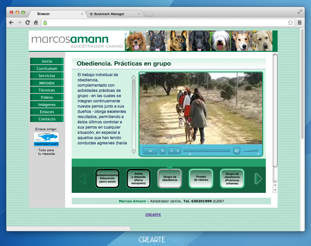Select the Grupo de obediencia video
This screenshot has width=311, height=246.
coord(170,178)
